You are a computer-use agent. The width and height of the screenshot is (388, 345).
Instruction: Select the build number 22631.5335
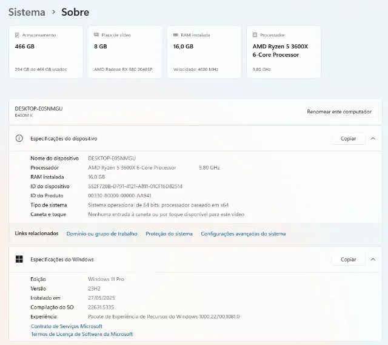coord(101,307)
